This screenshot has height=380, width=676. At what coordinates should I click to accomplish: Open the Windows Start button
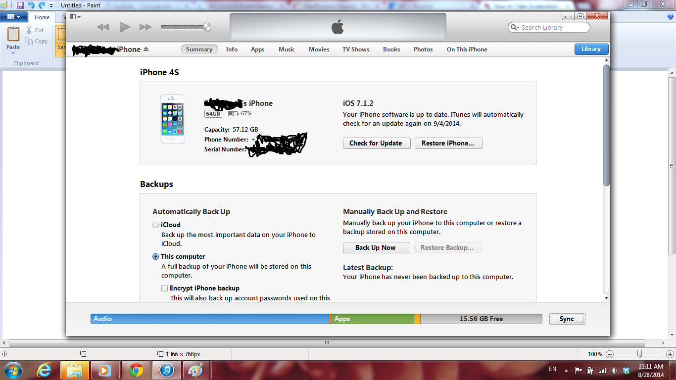[x=13, y=370]
